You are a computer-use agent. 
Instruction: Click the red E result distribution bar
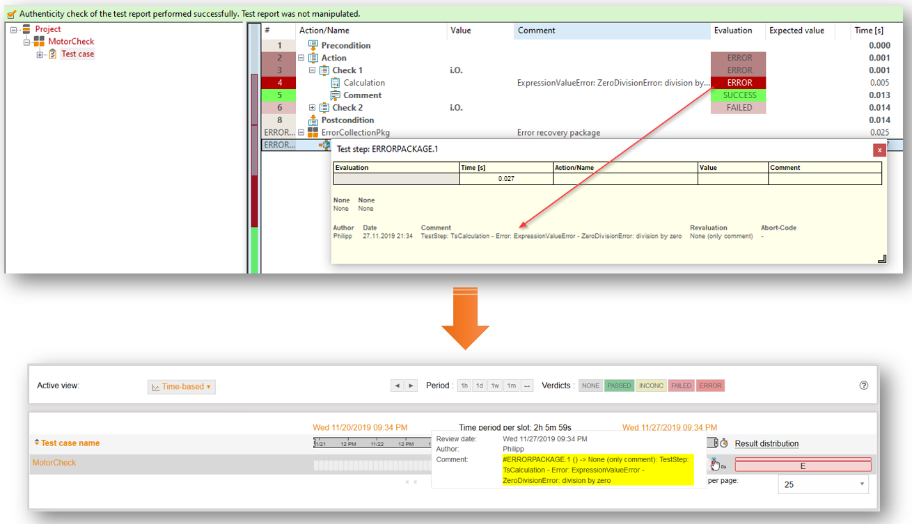[x=803, y=466]
